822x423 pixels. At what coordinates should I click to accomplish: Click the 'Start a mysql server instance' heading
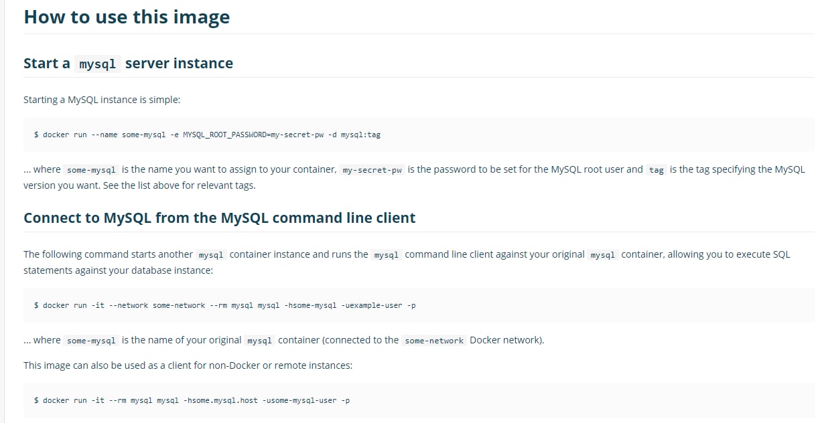tap(128, 64)
